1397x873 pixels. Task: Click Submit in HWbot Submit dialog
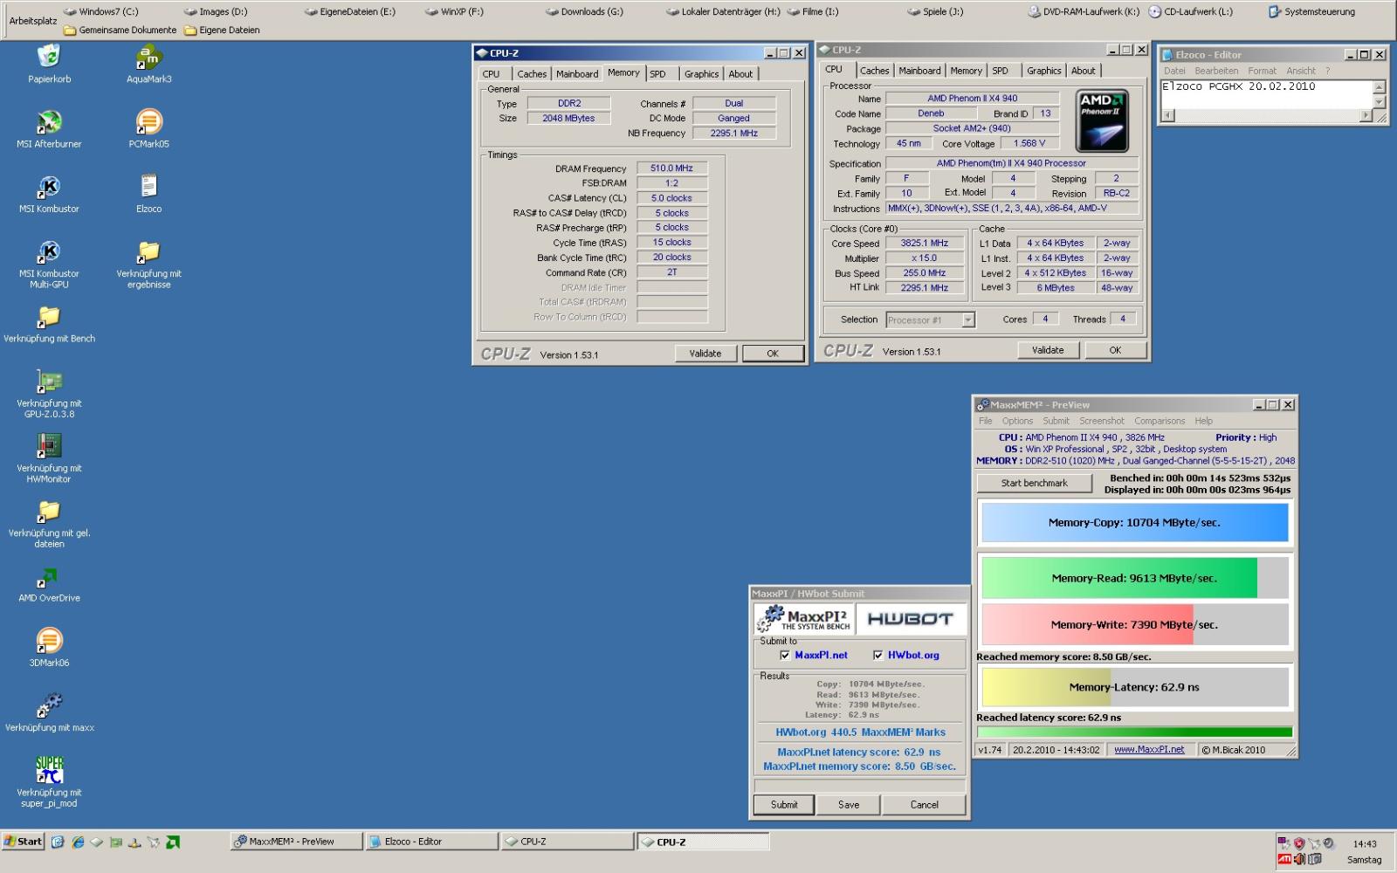(x=784, y=805)
